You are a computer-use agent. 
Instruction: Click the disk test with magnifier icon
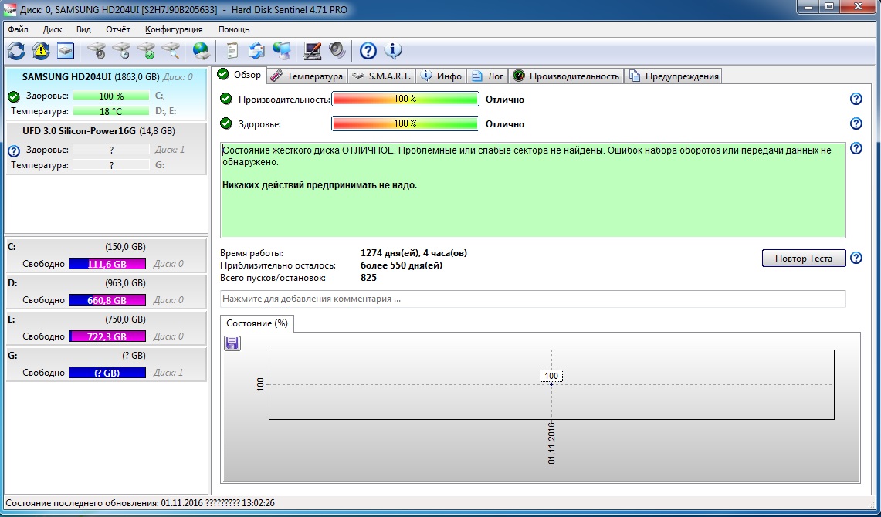click(x=171, y=51)
